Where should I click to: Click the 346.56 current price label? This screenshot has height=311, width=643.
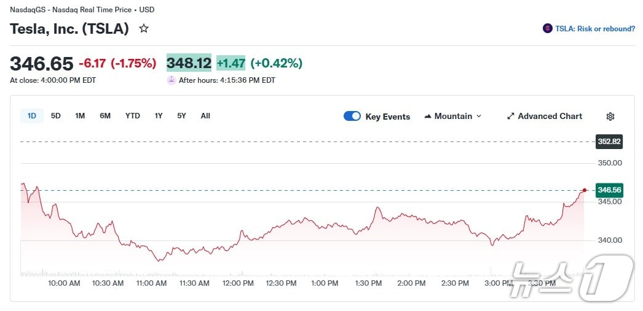[609, 190]
